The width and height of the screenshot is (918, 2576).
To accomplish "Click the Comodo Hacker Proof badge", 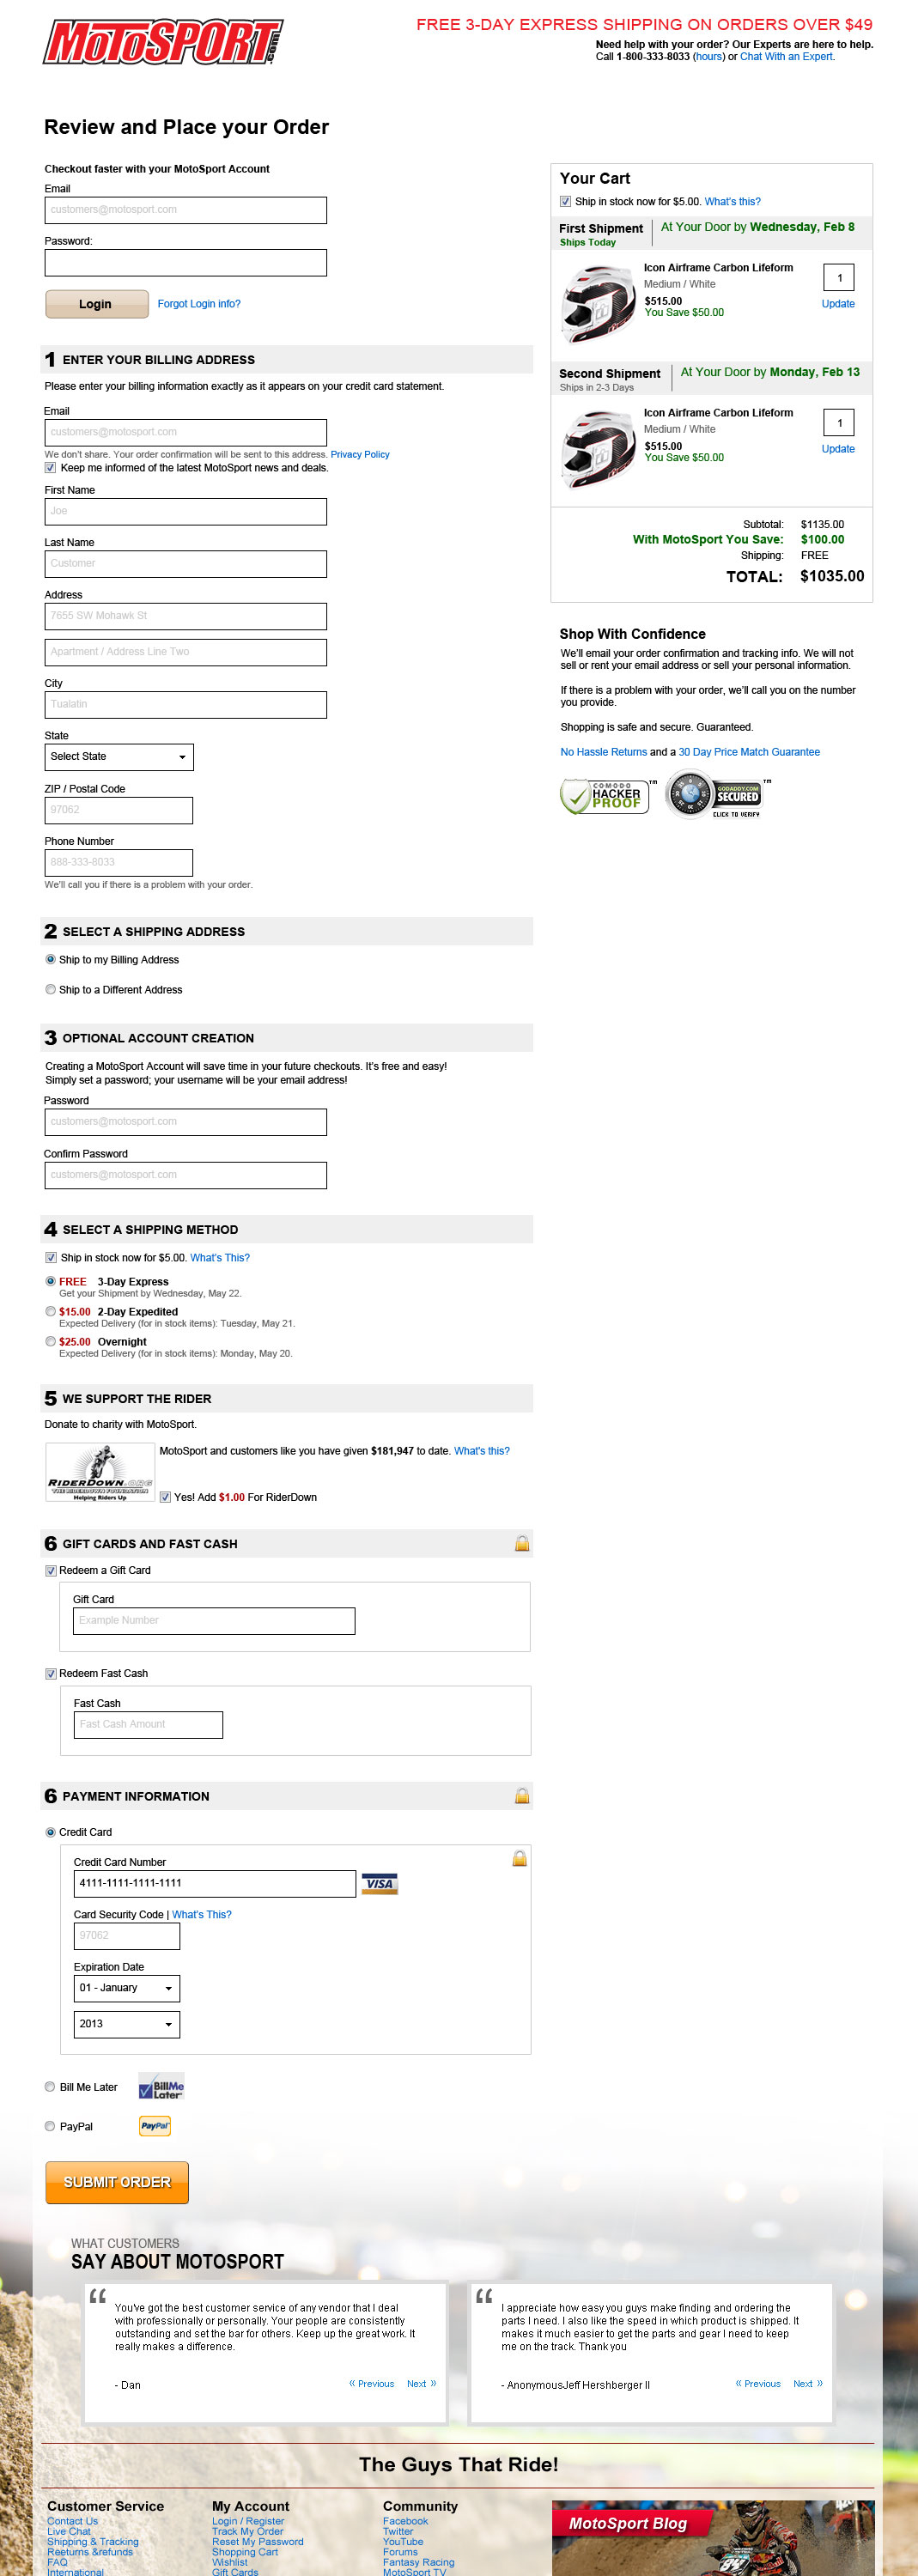I will pyautogui.click(x=604, y=796).
